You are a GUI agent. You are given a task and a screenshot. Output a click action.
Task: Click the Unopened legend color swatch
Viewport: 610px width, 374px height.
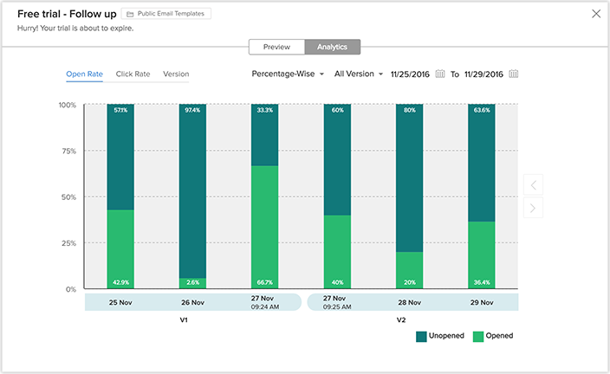[x=423, y=336]
